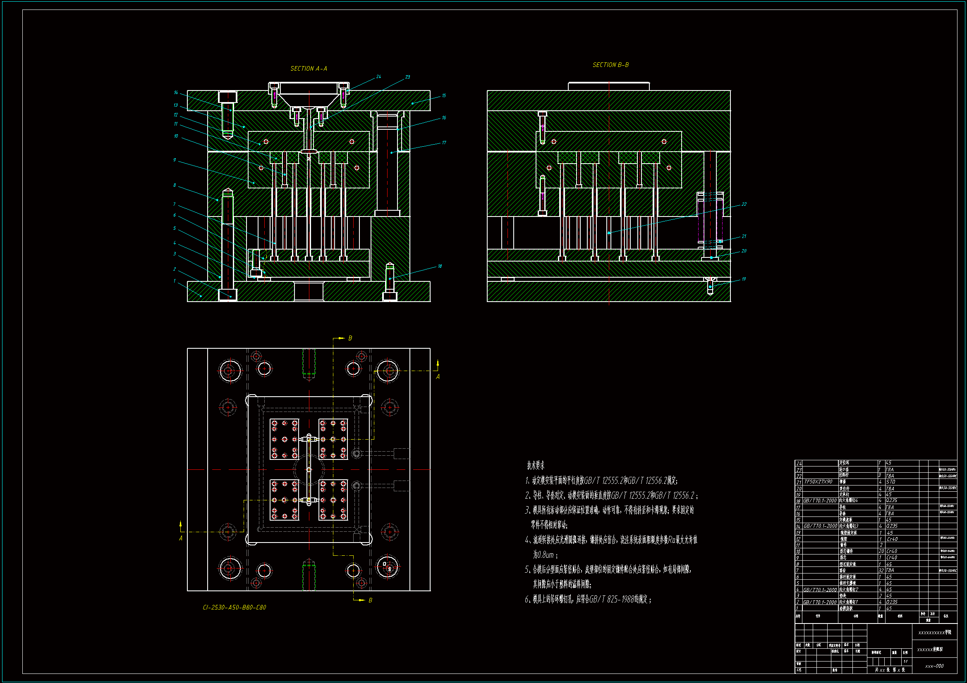The image size is (967, 683).
Task: Click the upper B section arrow label
Action: pos(350,338)
